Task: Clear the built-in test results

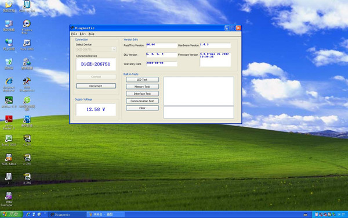Action: (x=142, y=108)
